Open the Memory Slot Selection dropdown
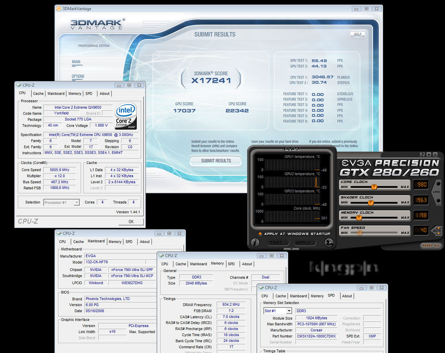 tap(289, 311)
